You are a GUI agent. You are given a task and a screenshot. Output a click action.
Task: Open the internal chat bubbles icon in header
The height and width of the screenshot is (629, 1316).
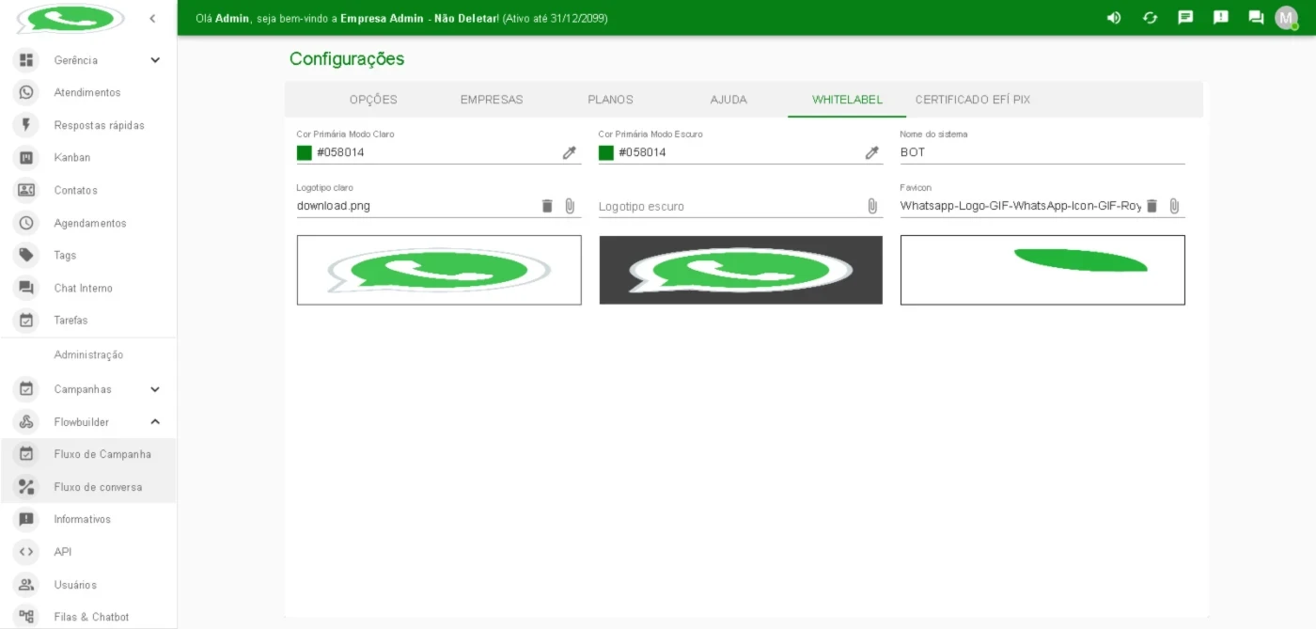pos(1256,18)
